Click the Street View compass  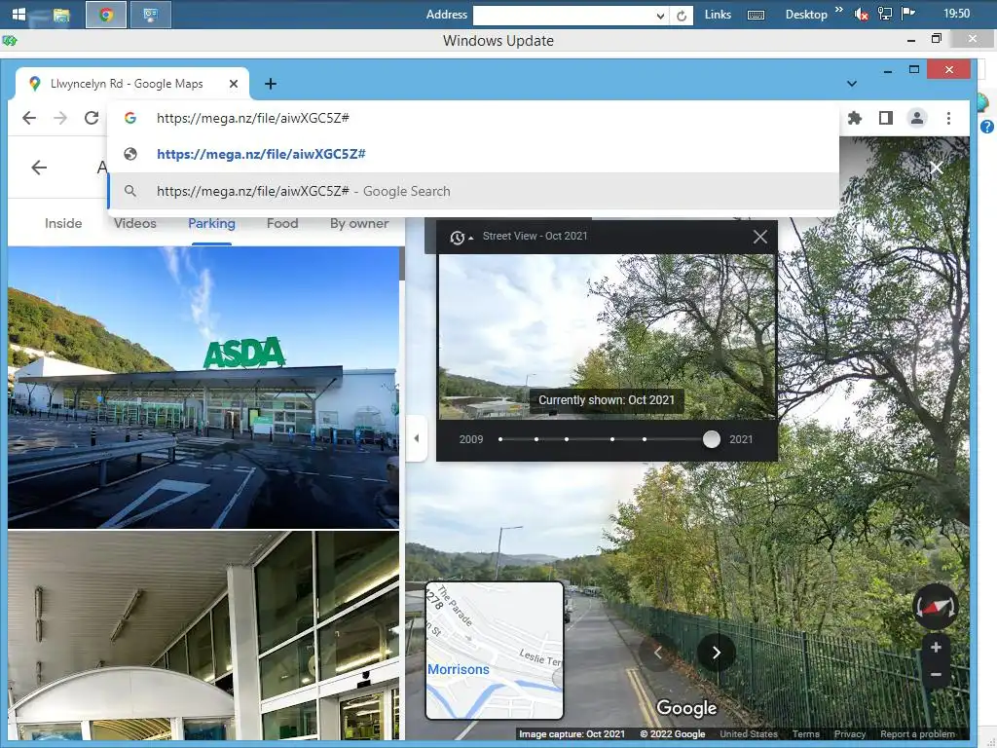[x=936, y=607]
